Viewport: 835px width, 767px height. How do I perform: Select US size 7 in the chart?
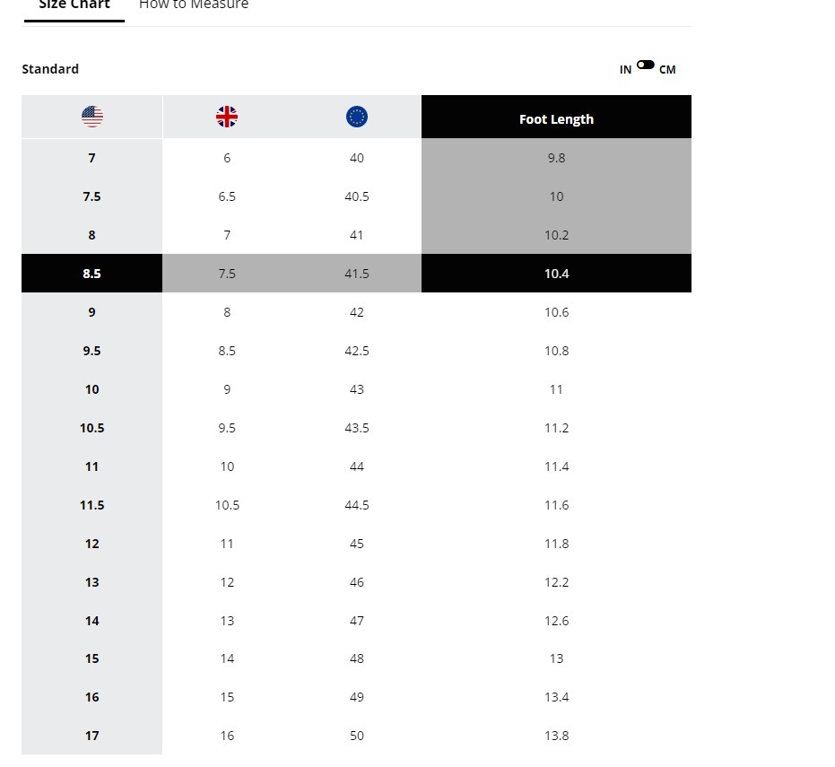coord(91,158)
